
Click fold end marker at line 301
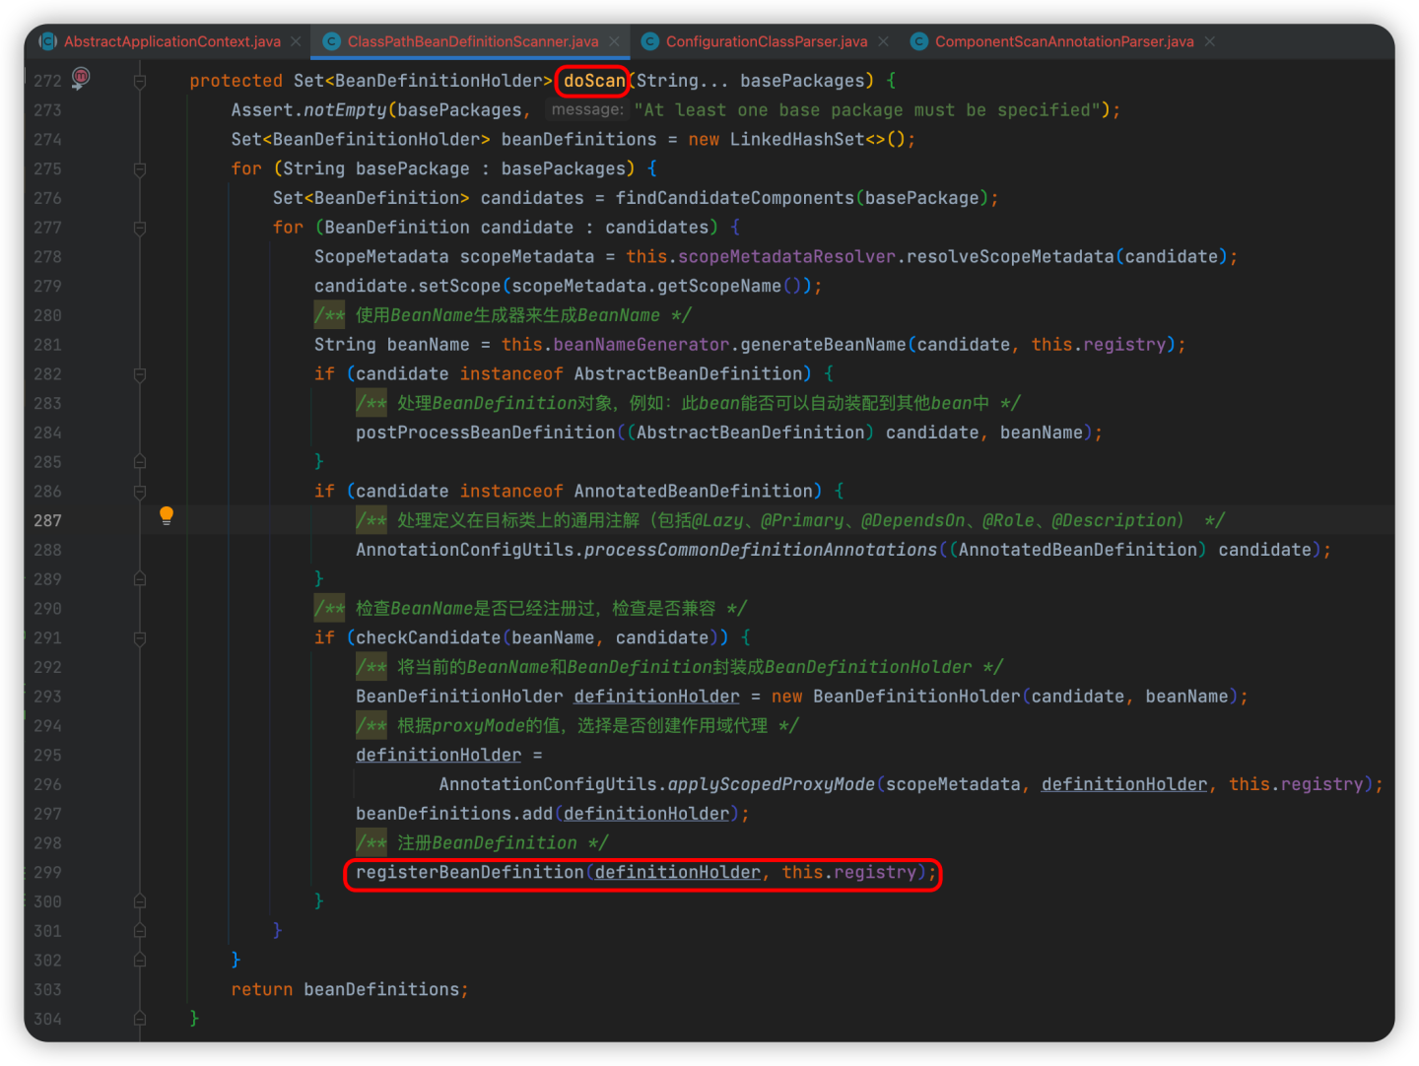[140, 931]
